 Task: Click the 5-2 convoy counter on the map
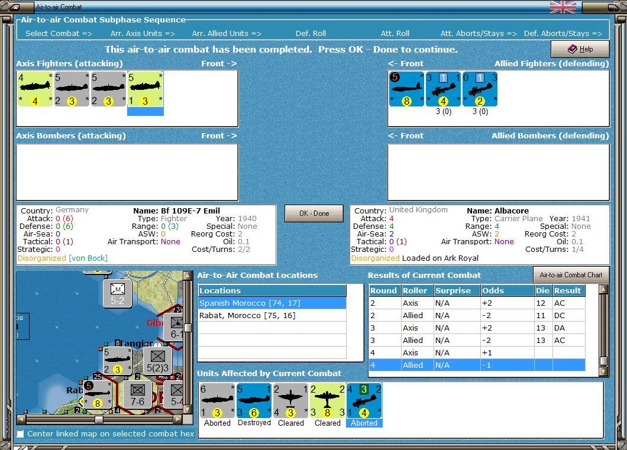(x=117, y=293)
